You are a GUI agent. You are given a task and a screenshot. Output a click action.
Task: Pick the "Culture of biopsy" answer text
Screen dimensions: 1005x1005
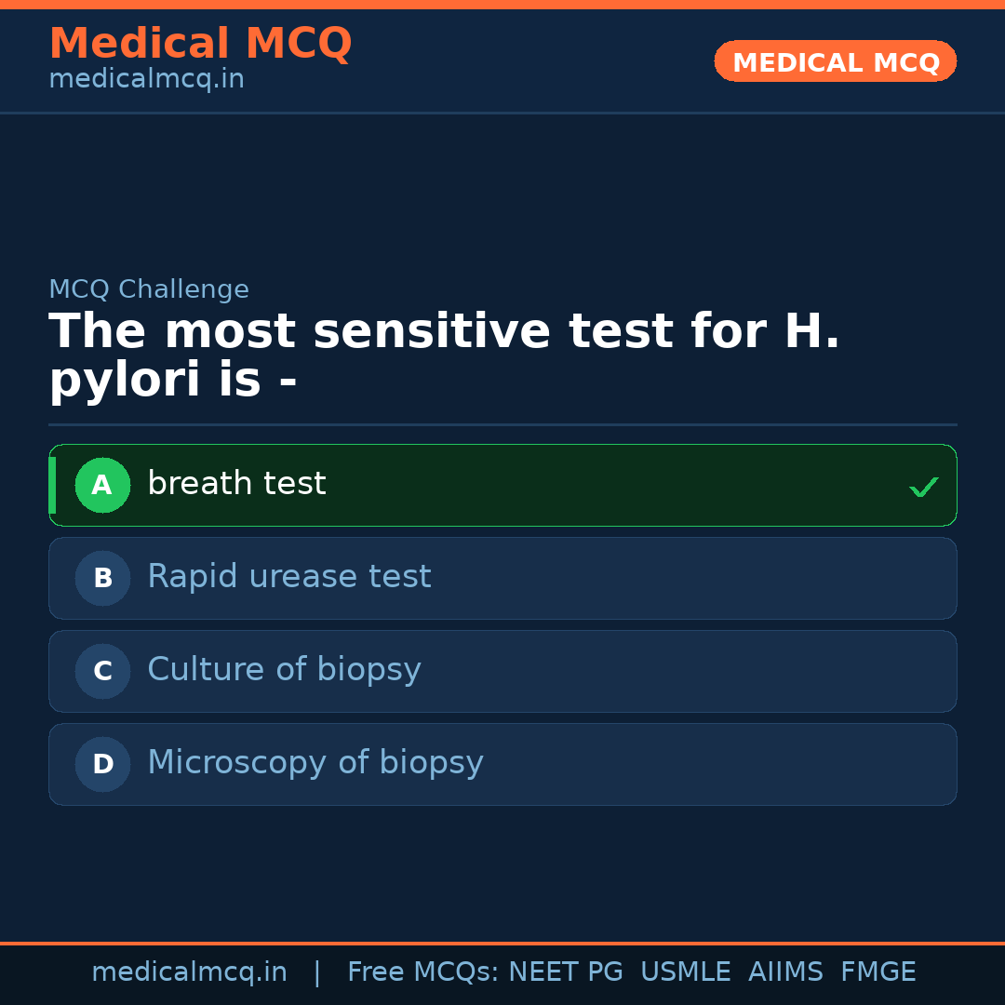point(284,670)
